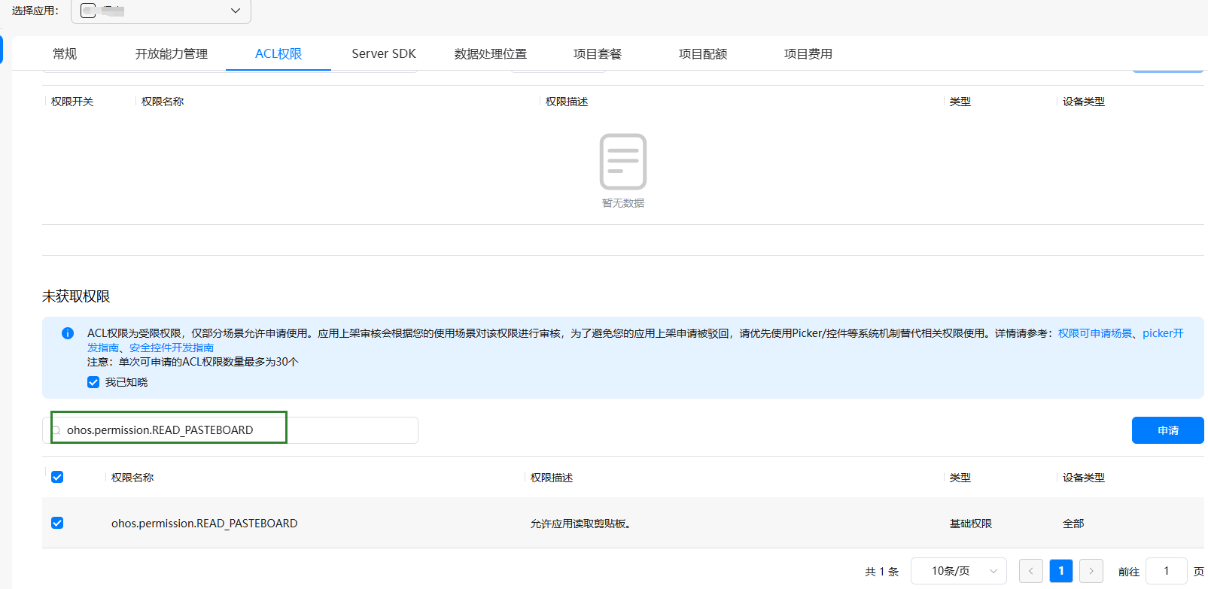Click the upper table's 权限描述 column header
The image size is (1208, 589).
tap(567, 102)
